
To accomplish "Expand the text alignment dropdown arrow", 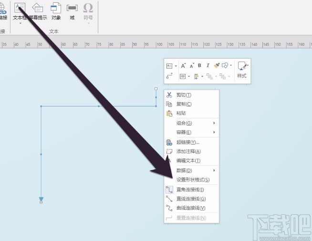I will pyautogui.click(x=189, y=76).
